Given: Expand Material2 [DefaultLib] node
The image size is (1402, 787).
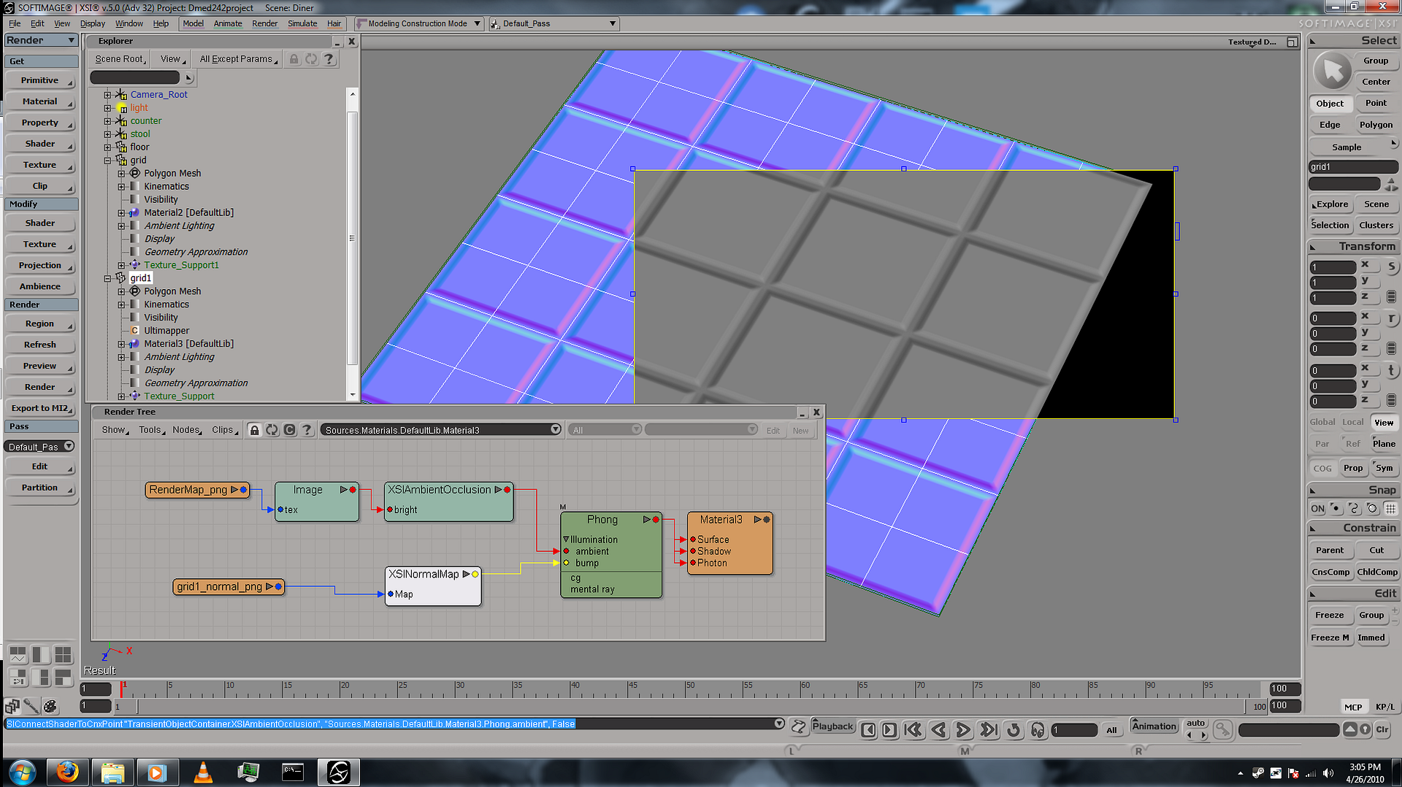Looking at the screenshot, I should tap(121, 213).
